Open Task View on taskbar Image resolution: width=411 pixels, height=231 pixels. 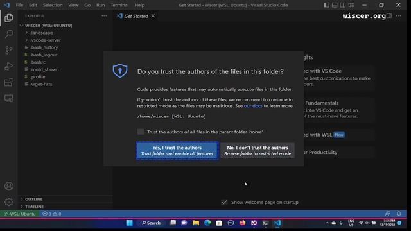(173, 223)
